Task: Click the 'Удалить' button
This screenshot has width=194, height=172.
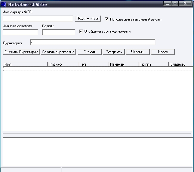Action: [138, 52]
